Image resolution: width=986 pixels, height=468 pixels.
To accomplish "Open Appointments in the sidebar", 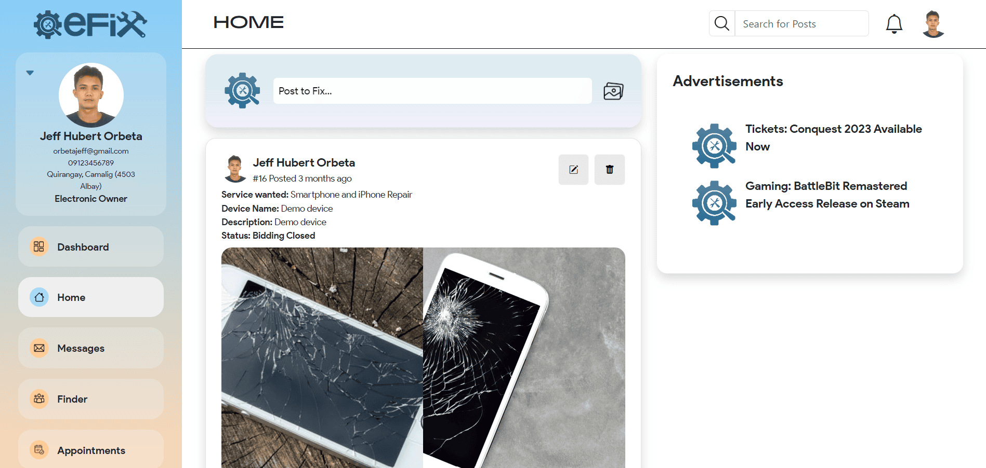I will [x=91, y=449].
